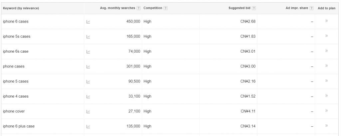Select the iphone 5s cases keyword text
341x136 pixels.
click(x=16, y=37)
